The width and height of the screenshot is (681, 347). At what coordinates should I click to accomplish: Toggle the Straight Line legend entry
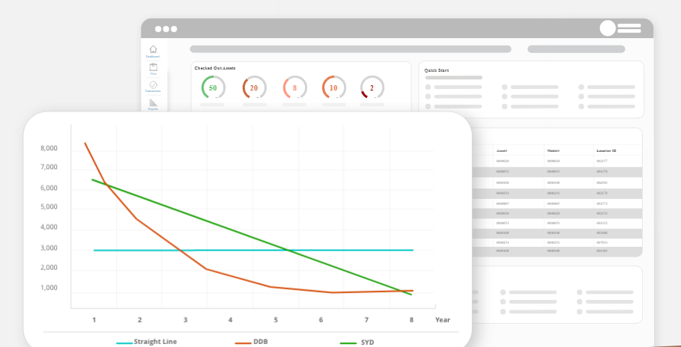[146, 342]
